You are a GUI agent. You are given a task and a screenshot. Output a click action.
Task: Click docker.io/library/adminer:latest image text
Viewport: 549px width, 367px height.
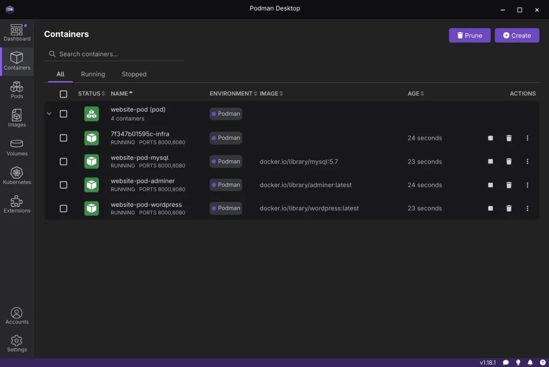point(306,185)
